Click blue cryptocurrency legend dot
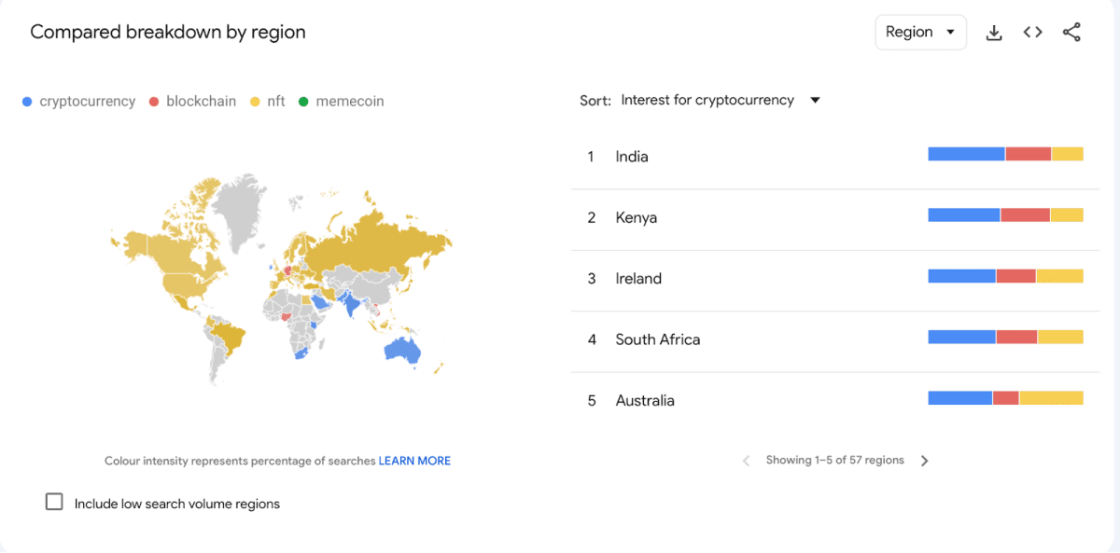 coord(27,102)
